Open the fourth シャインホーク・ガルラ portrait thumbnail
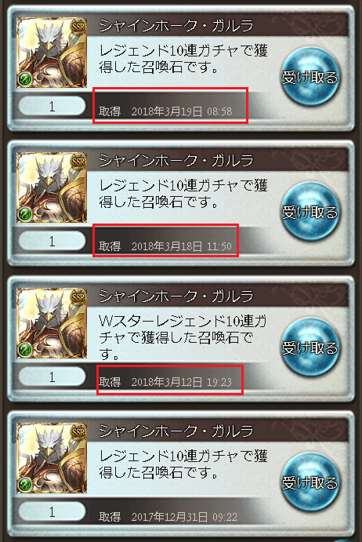Image resolution: width=362 pixels, height=542 pixels. pyautogui.click(x=52, y=458)
